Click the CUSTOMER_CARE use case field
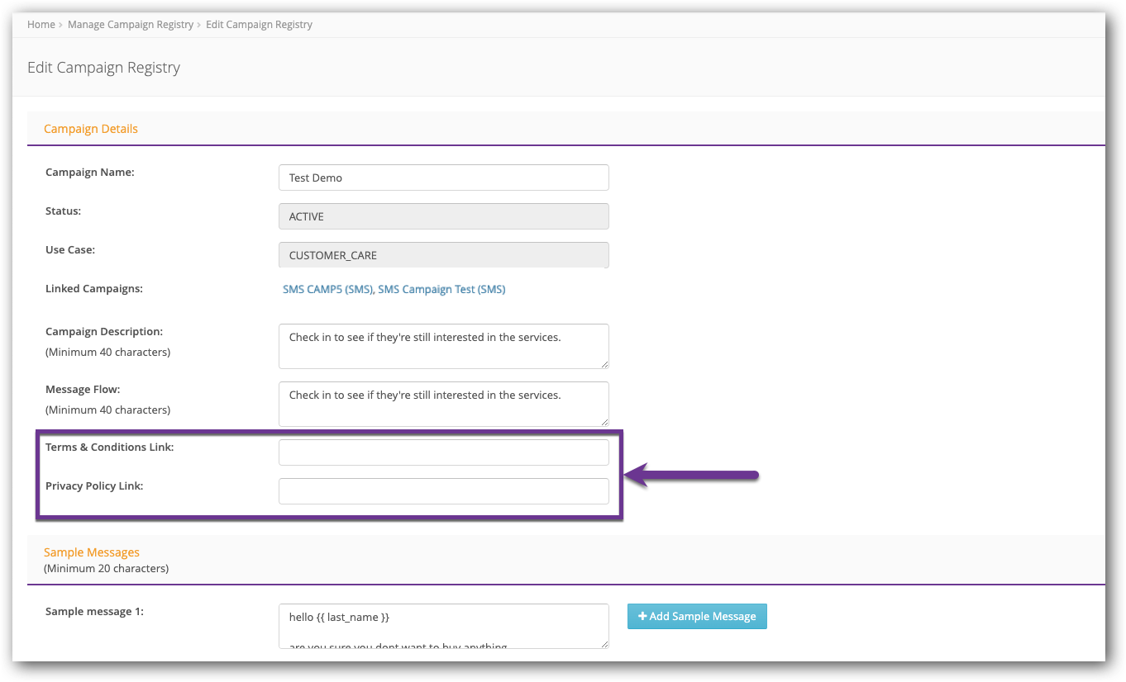 (x=443, y=254)
